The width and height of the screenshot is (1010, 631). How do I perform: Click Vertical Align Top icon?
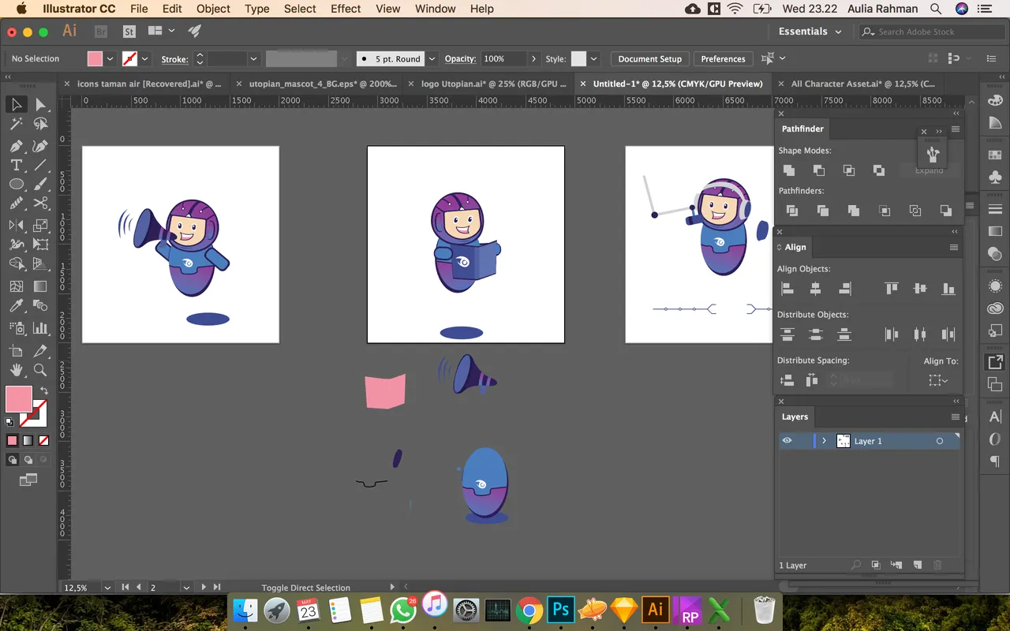tap(892, 289)
